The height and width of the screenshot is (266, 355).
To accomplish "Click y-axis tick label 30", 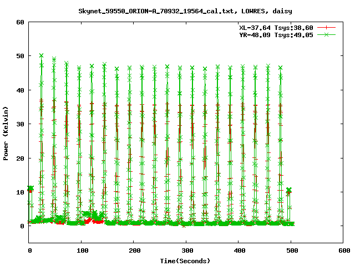I will (x=20, y=124).
